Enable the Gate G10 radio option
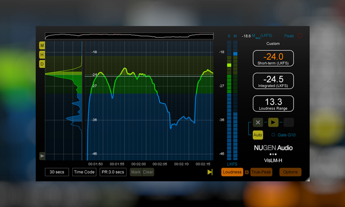 [273, 135]
